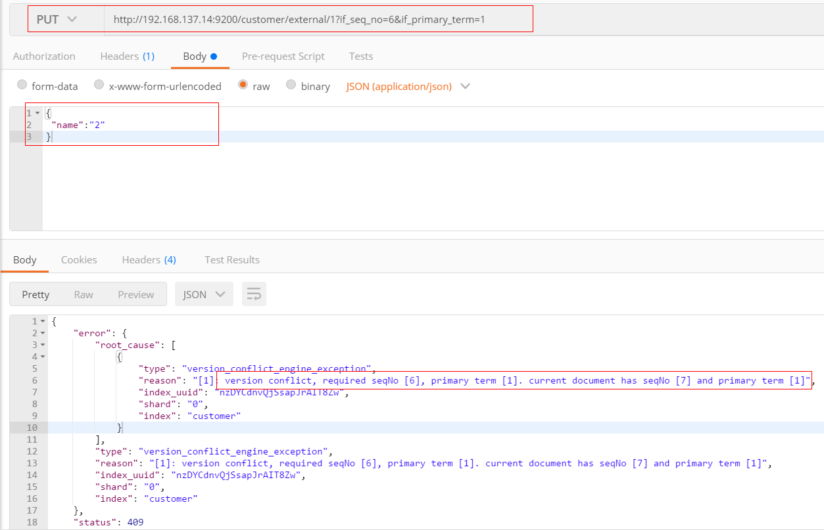Image resolution: width=824 pixels, height=530 pixels.
Task: Switch response to Preview view
Action: [x=136, y=294]
